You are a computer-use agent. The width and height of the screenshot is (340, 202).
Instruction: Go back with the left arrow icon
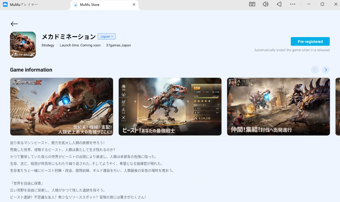pyautogui.click(x=14, y=24)
